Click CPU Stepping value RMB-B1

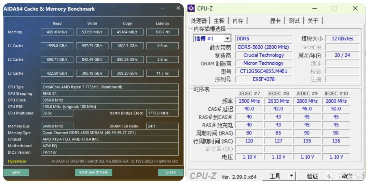pos(110,93)
